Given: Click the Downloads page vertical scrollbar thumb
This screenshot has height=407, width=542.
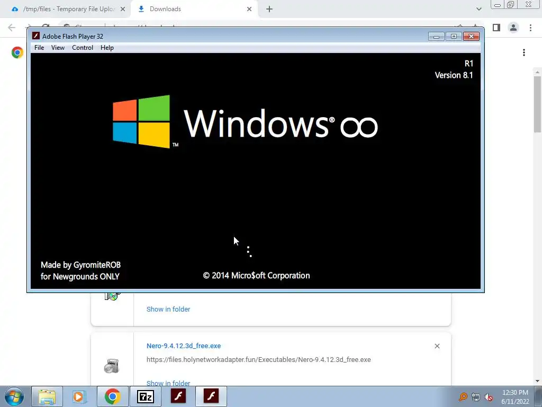Looking at the screenshot, I should 537,104.
